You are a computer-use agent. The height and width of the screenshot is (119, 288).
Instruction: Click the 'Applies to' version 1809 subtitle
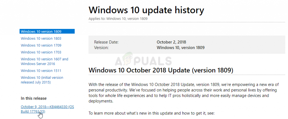[118, 19]
